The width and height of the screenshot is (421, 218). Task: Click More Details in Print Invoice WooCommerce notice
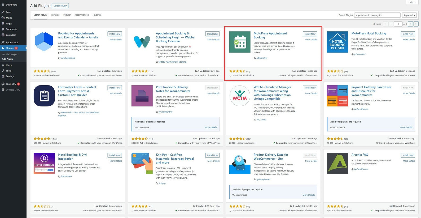(211, 127)
